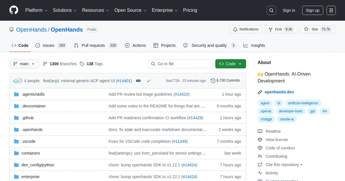Click the commit hash 9aa772b

point(172,81)
